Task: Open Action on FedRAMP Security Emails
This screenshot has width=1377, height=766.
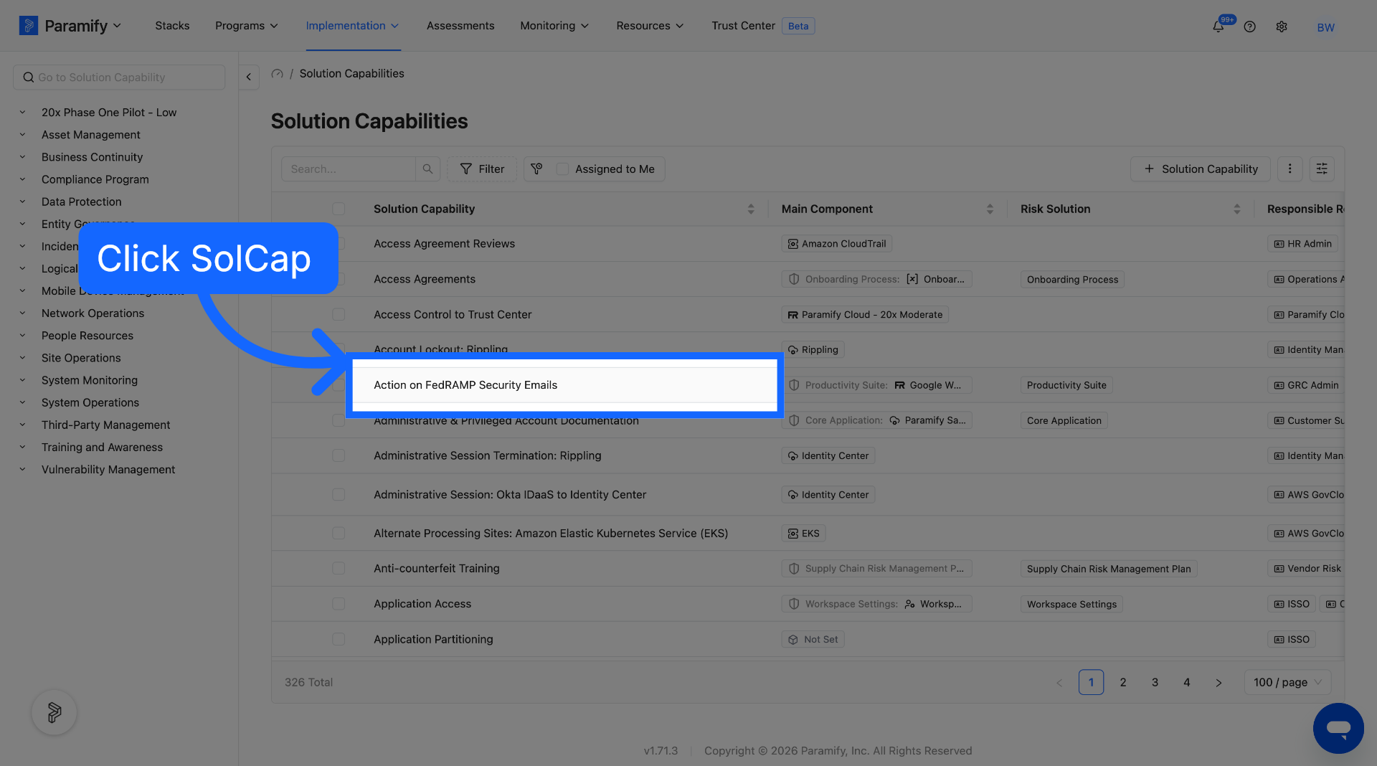Action: click(x=465, y=385)
